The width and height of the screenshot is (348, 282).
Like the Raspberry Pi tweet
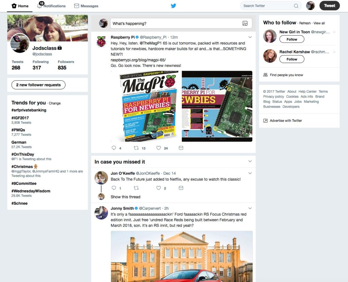pyautogui.click(x=159, y=148)
